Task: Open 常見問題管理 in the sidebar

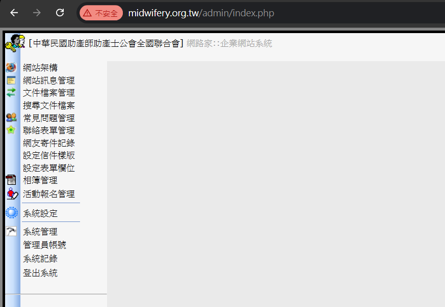Action: pos(49,118)
